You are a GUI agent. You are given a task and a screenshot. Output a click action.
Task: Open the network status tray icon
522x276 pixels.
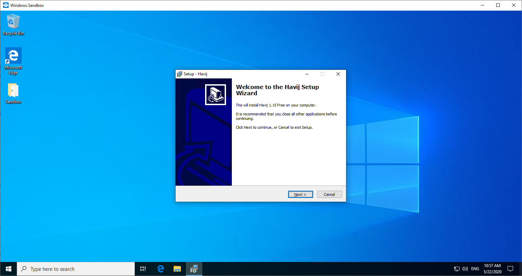[456, 269]
